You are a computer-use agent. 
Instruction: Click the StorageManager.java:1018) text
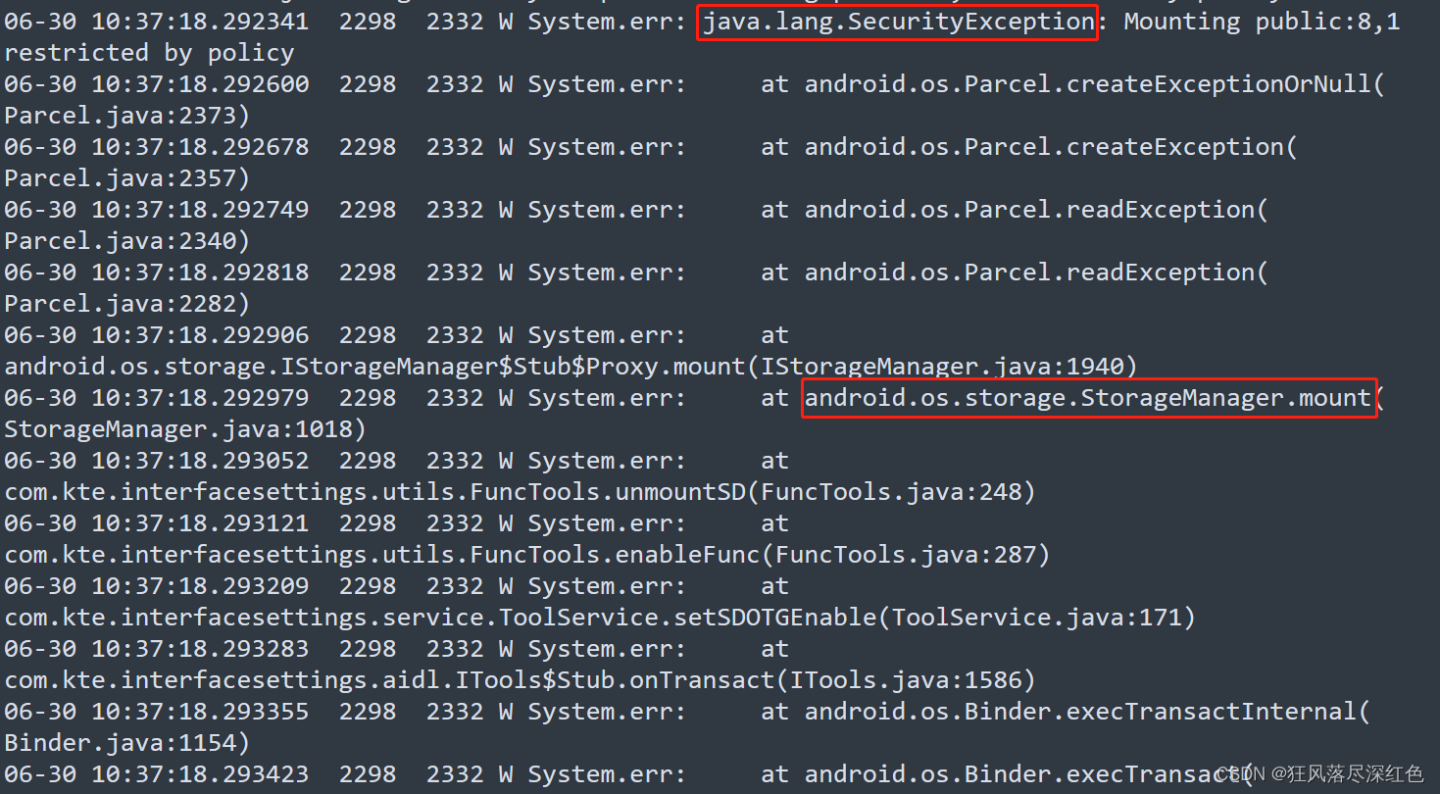[x=185, y=429]
